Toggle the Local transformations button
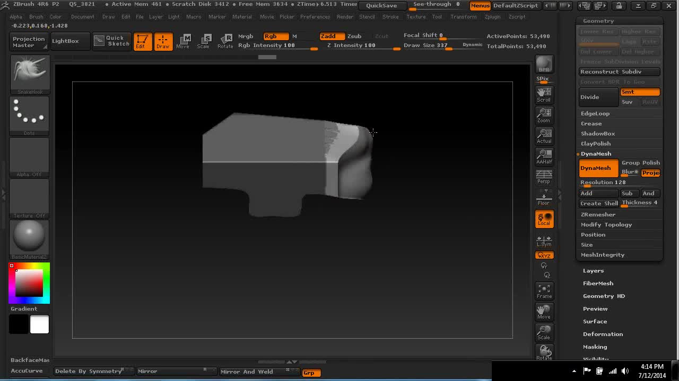Screen dimensions: 679x381 pyautogui.click(x=544, y=219)
